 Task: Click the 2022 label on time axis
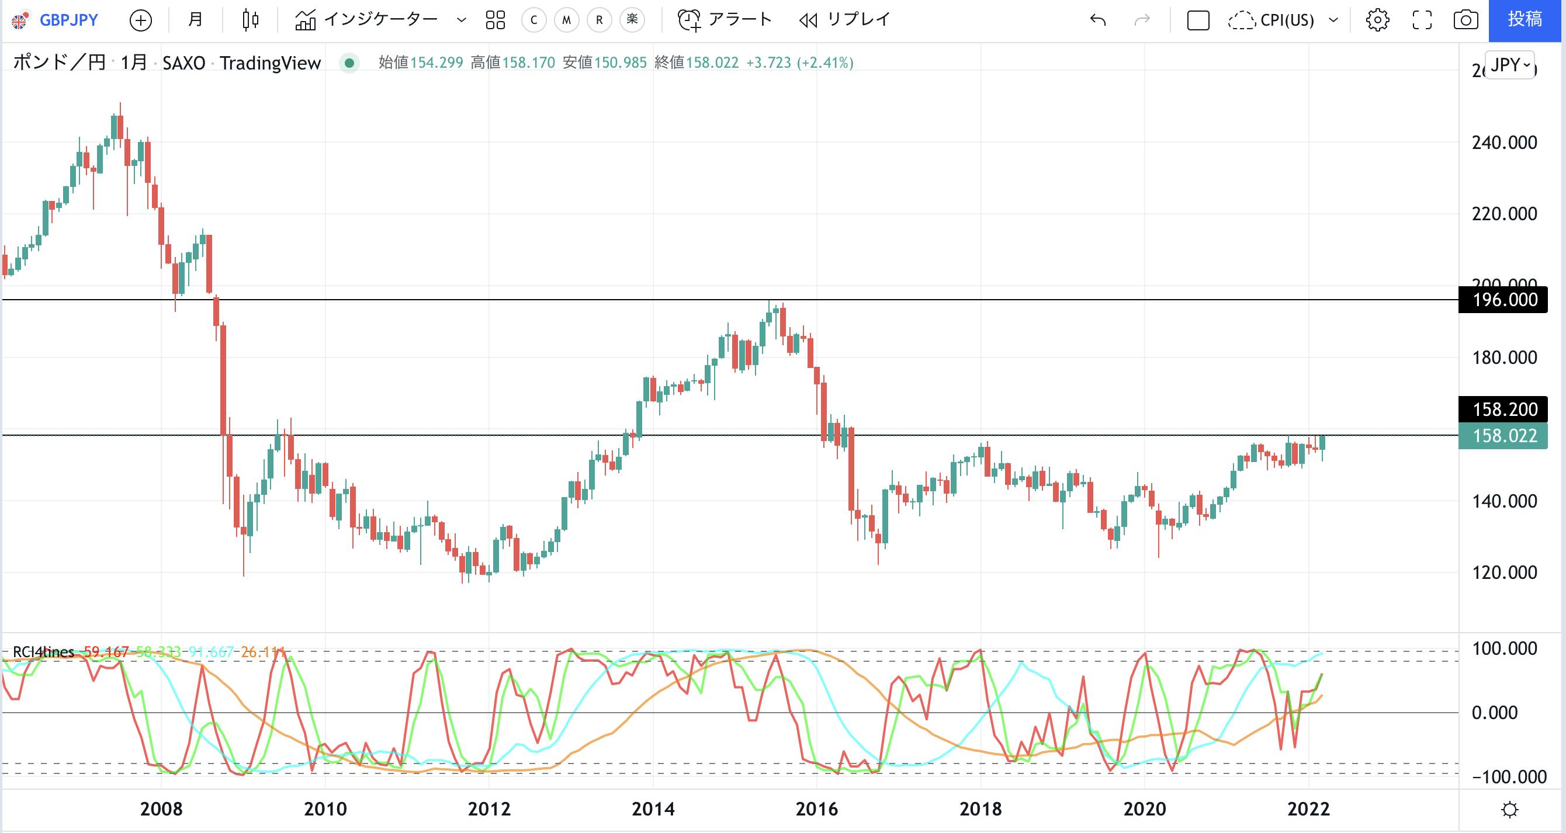click(x=1308, y=808)
